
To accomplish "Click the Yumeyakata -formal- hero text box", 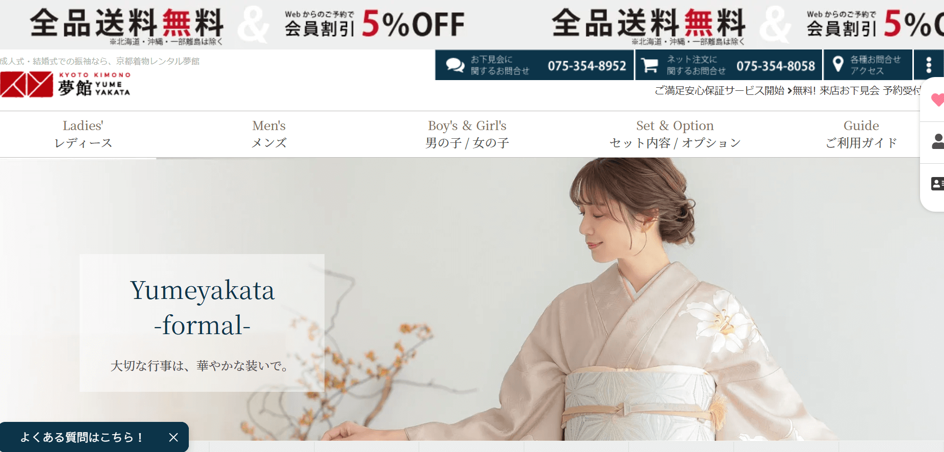I will point(202,323).
